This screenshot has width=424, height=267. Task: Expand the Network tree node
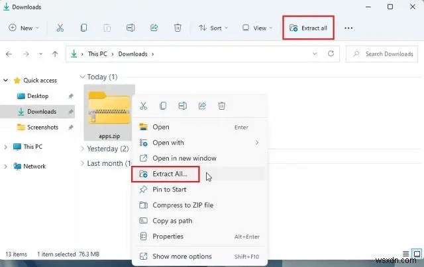(5, 167)
